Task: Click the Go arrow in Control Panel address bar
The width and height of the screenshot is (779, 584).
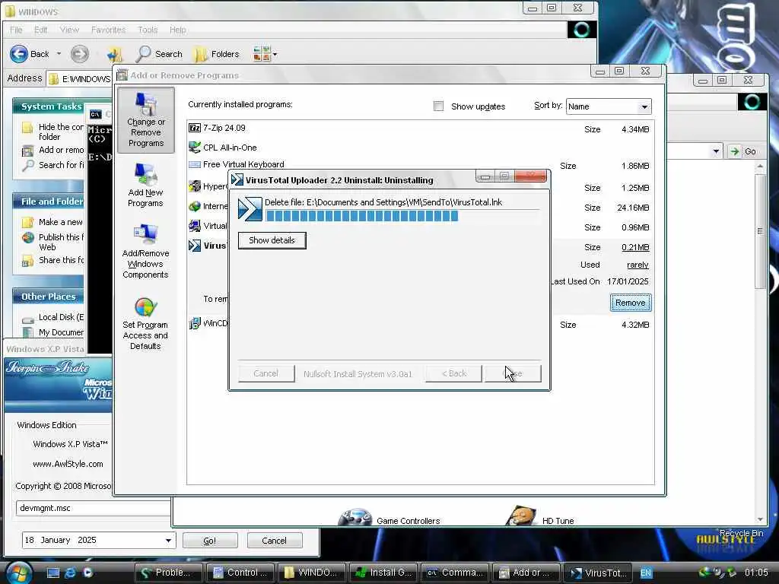Action: coord(736,151)
